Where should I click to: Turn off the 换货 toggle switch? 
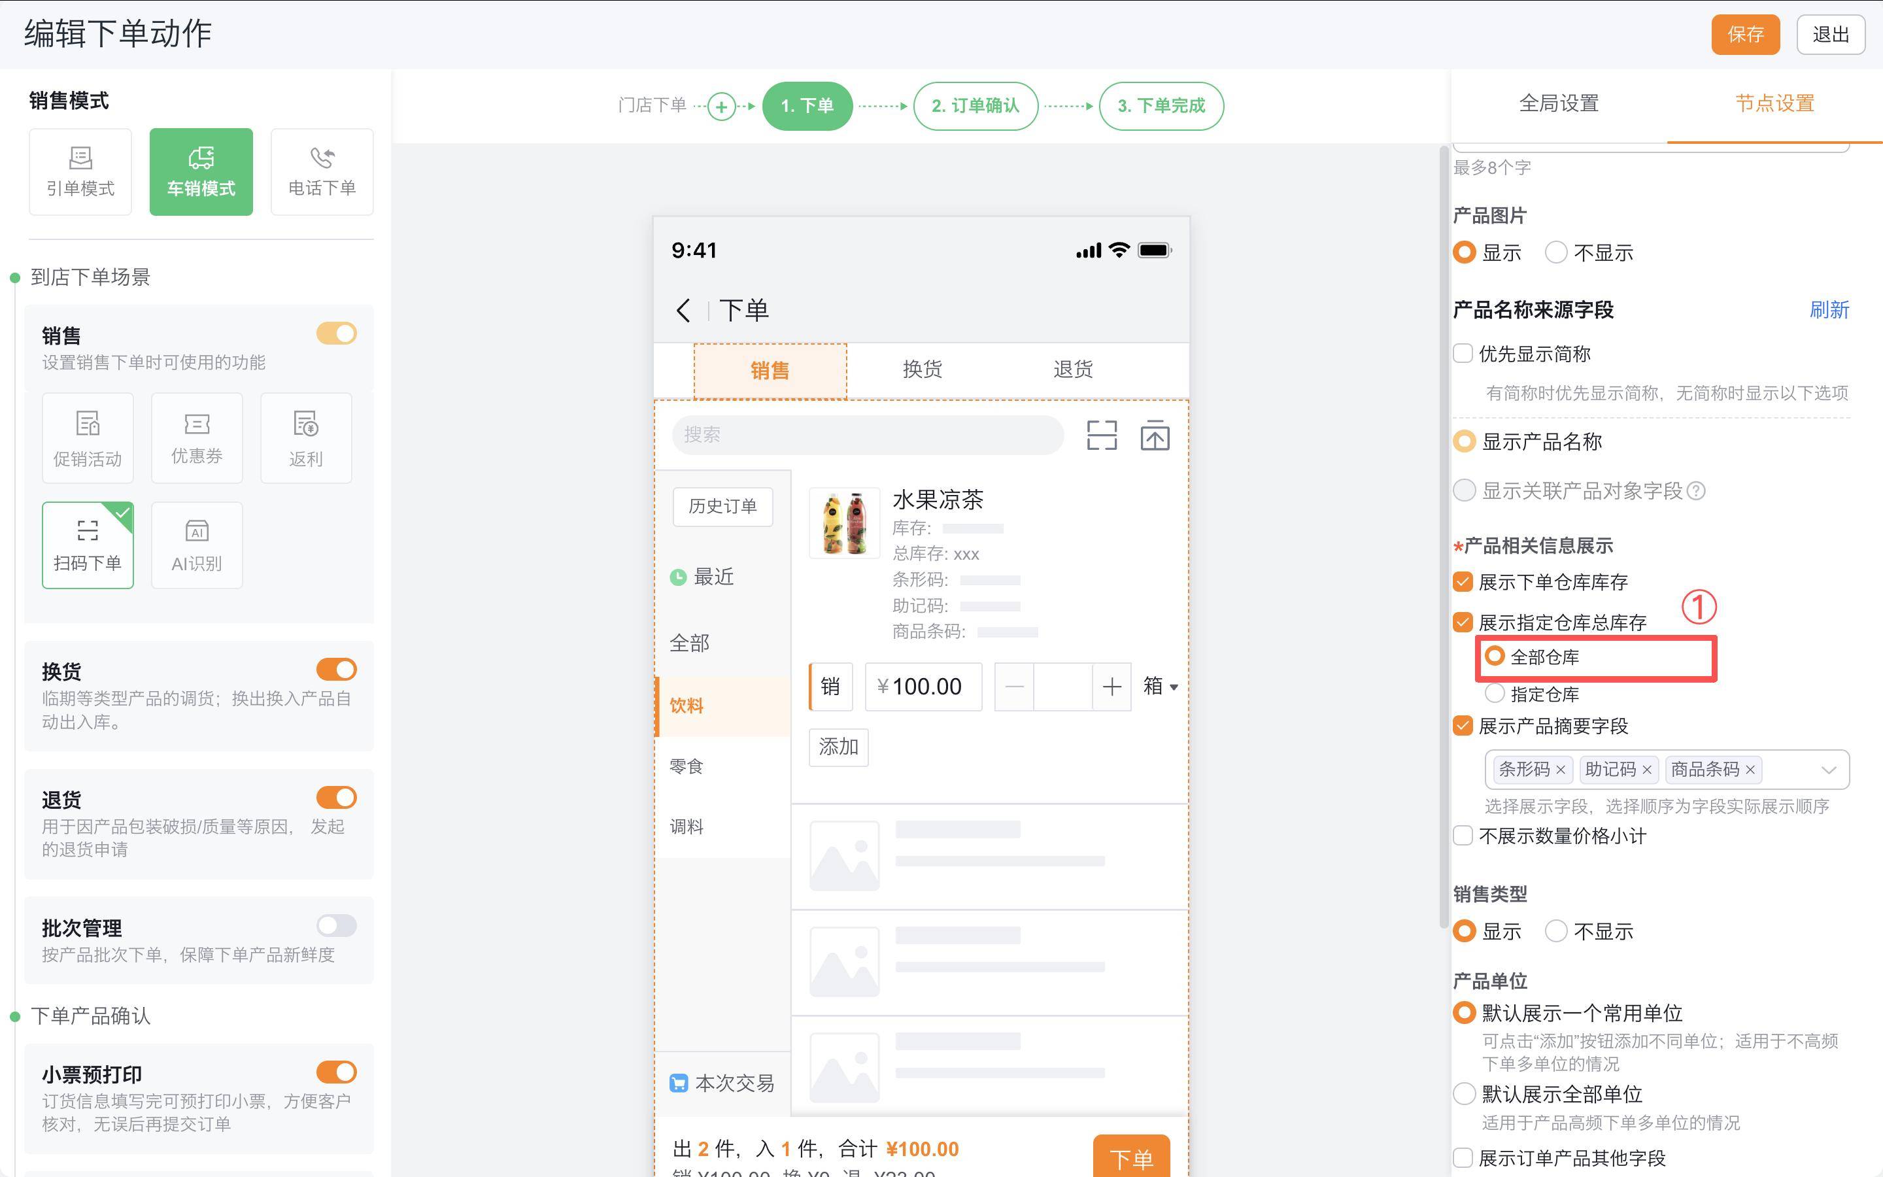pyautogui.click(x=336, y=670)
